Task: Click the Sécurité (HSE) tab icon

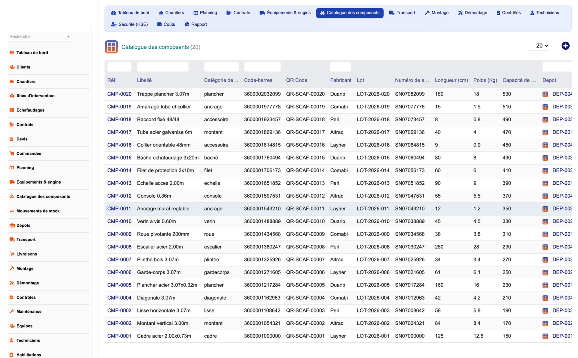Action: pyautogui.click(x=114, y=24)
